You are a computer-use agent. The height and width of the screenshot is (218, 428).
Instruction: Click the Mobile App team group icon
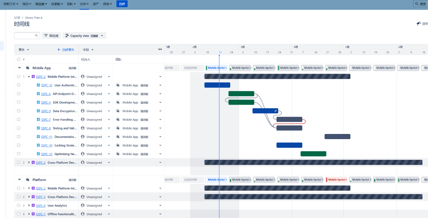[28, 68]
